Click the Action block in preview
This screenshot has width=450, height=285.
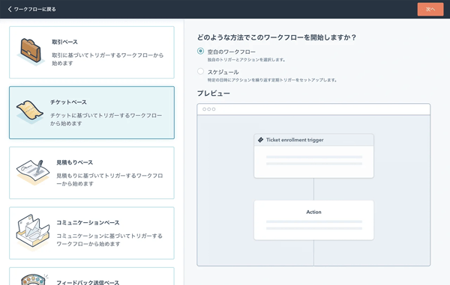pos(313,220)
